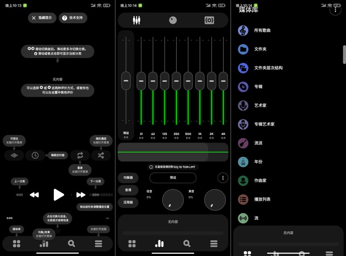
Task: Click the 1K frequency band slider handle
Action: click(x=200, y=81)
